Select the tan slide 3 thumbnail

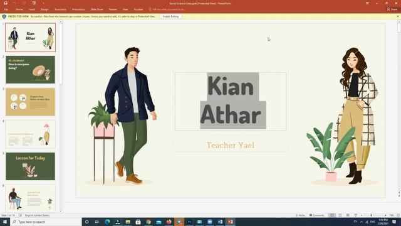click(x=31, y=102)
